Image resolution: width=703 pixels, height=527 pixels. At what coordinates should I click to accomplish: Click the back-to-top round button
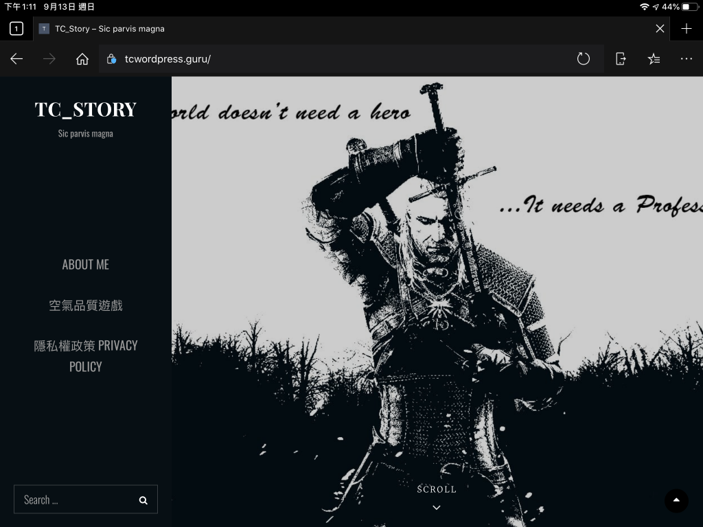pyautogui.click(x=676, y=500)
